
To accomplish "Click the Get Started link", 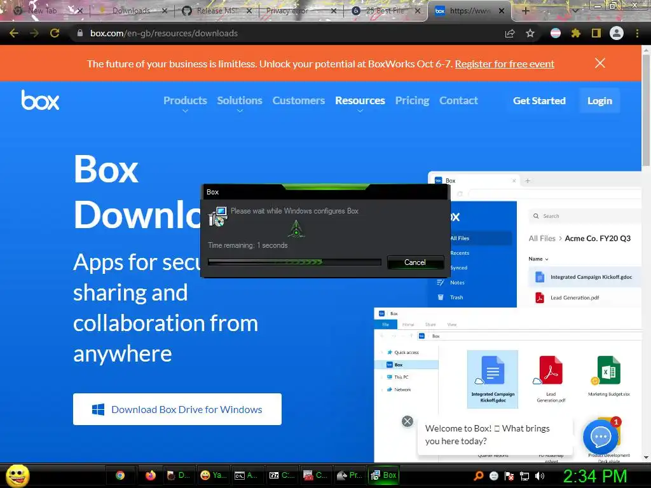I will (x=539, y=100).
